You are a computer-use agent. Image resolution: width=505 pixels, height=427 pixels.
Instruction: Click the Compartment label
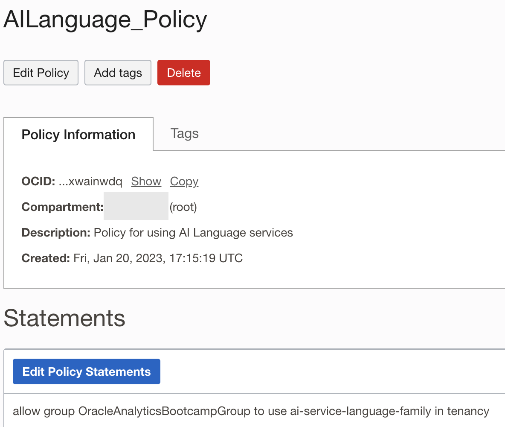click(62, 207)
